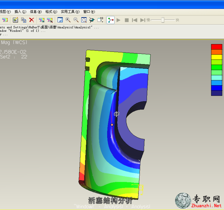The image size is (224, 210).
Task: Click the red legend swatch
Action: tap(217, 47)
